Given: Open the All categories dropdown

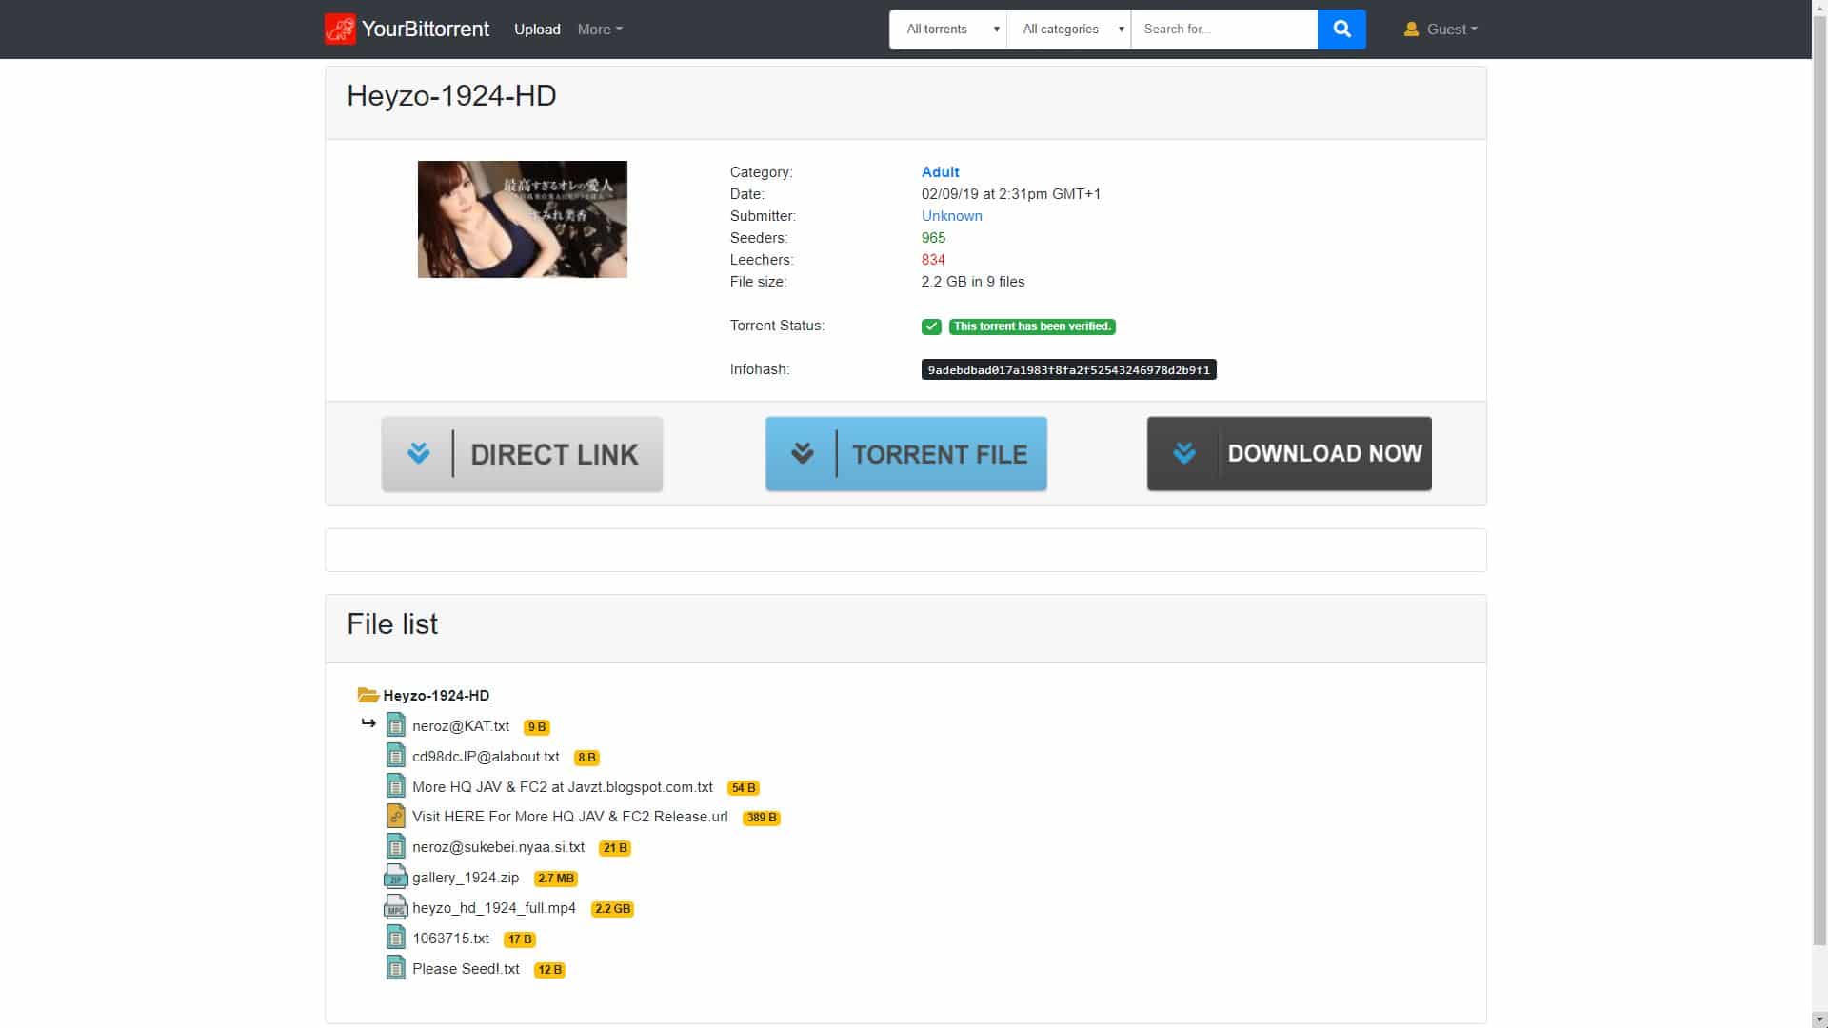Looking at the screenshot, I should pos(1068,30).
